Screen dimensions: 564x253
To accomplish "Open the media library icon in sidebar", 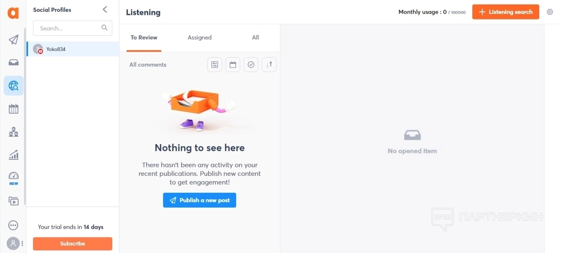I will tap(14, 201).
